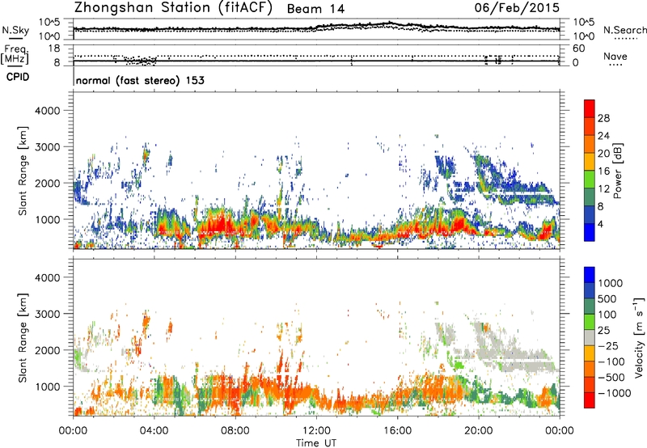This screenshot has width=647, height=448.
Task: Click the noise peak near 16:00 in the N.Sky trace
Action: tap(389, 23)
